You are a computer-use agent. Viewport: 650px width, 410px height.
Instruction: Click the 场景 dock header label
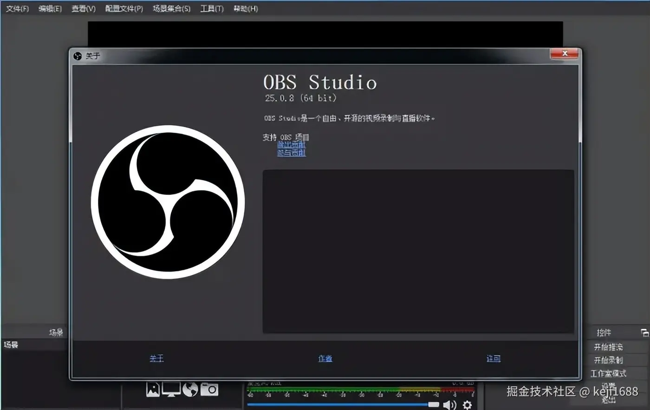point(56,333)
